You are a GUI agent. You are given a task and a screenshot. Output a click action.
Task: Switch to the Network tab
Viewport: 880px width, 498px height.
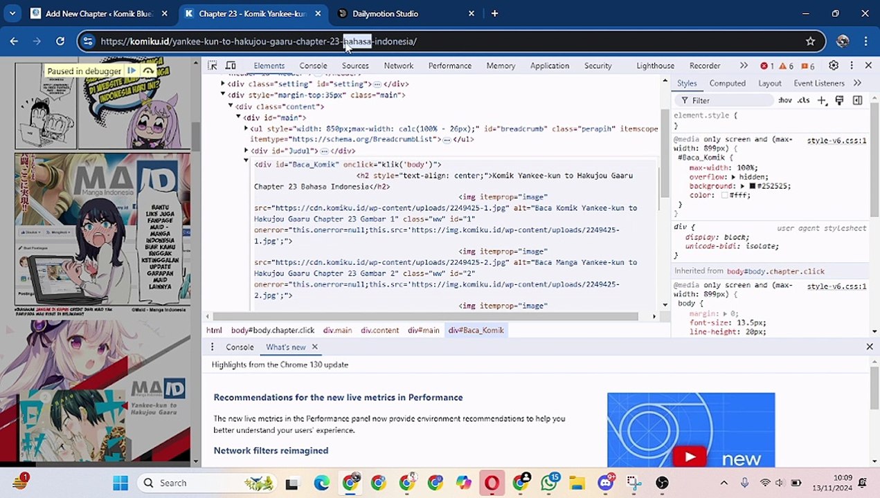click(398, 66)
